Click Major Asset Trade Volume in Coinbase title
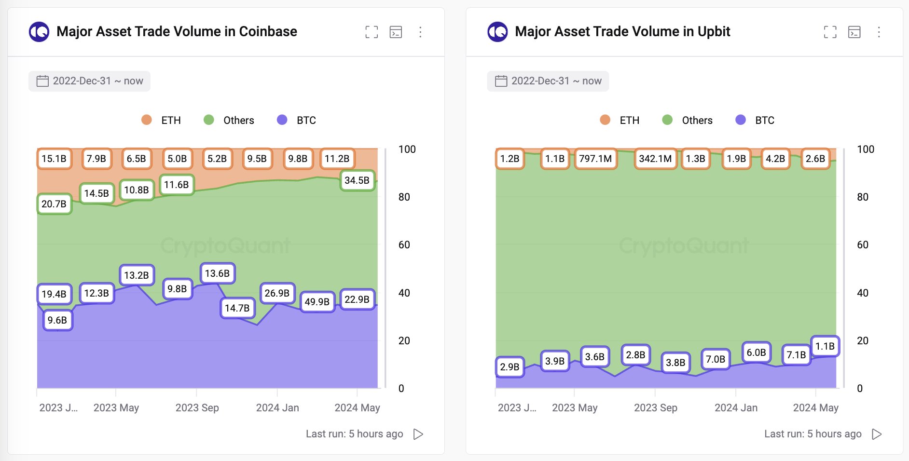Viewport: 909px width, 461px height. click(x=177, y=32)
